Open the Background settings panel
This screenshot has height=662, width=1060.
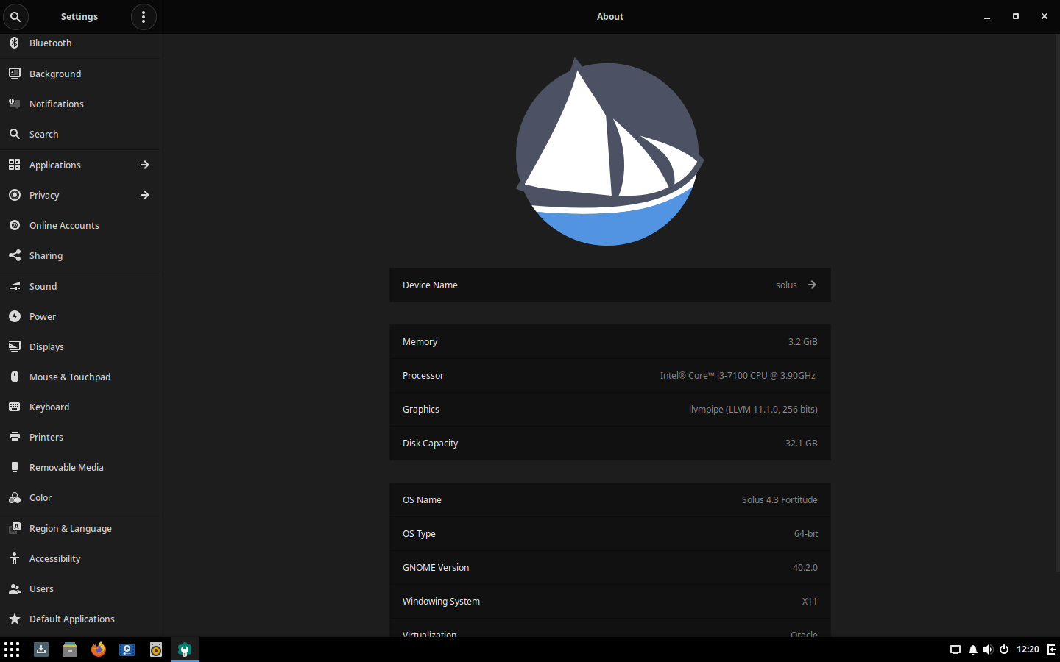click(79, 74)
